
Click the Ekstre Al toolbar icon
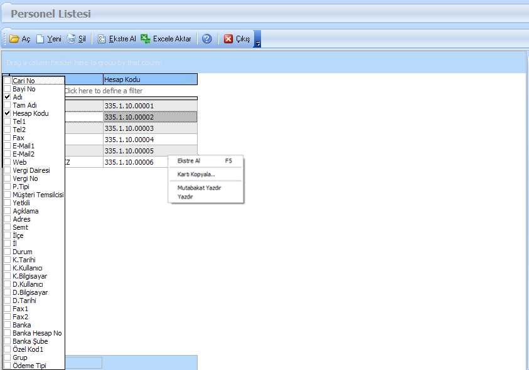[x=102, y=39]
